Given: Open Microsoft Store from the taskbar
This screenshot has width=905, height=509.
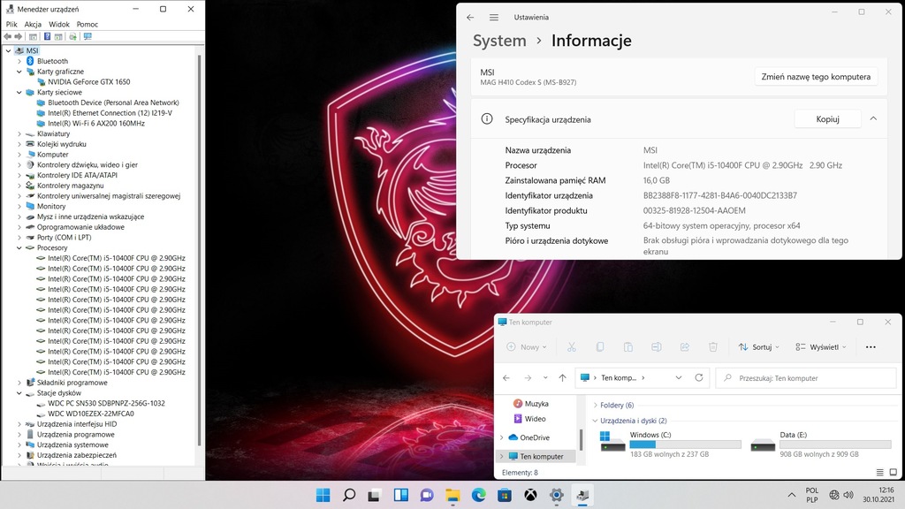Looking at the screenshot, I should 505,495.
